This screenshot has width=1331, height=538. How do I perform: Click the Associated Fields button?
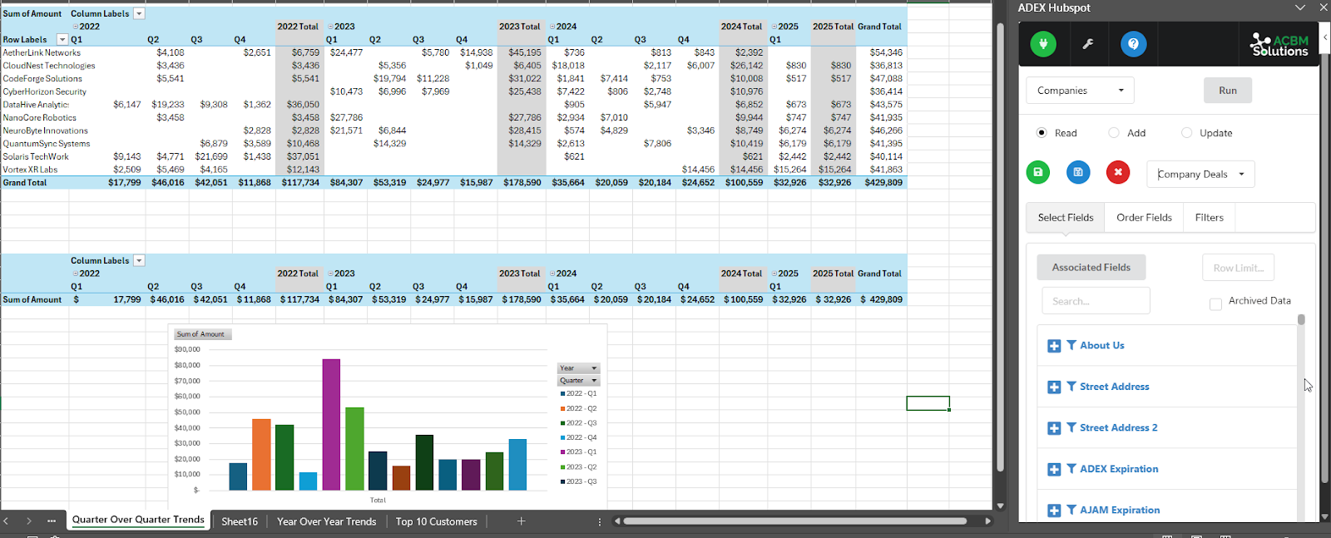(x=1091, y=268)
